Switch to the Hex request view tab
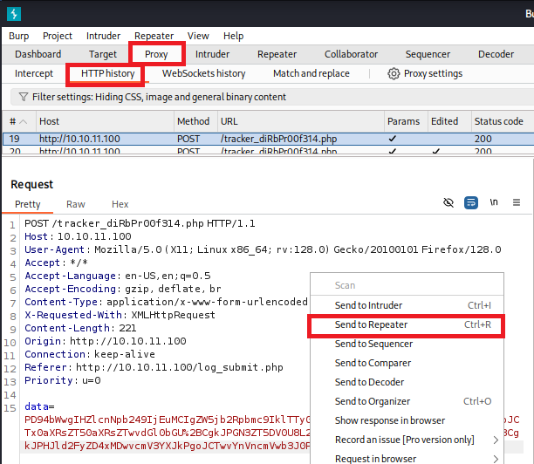The image size is (534, 464). [x=120, y=204]
